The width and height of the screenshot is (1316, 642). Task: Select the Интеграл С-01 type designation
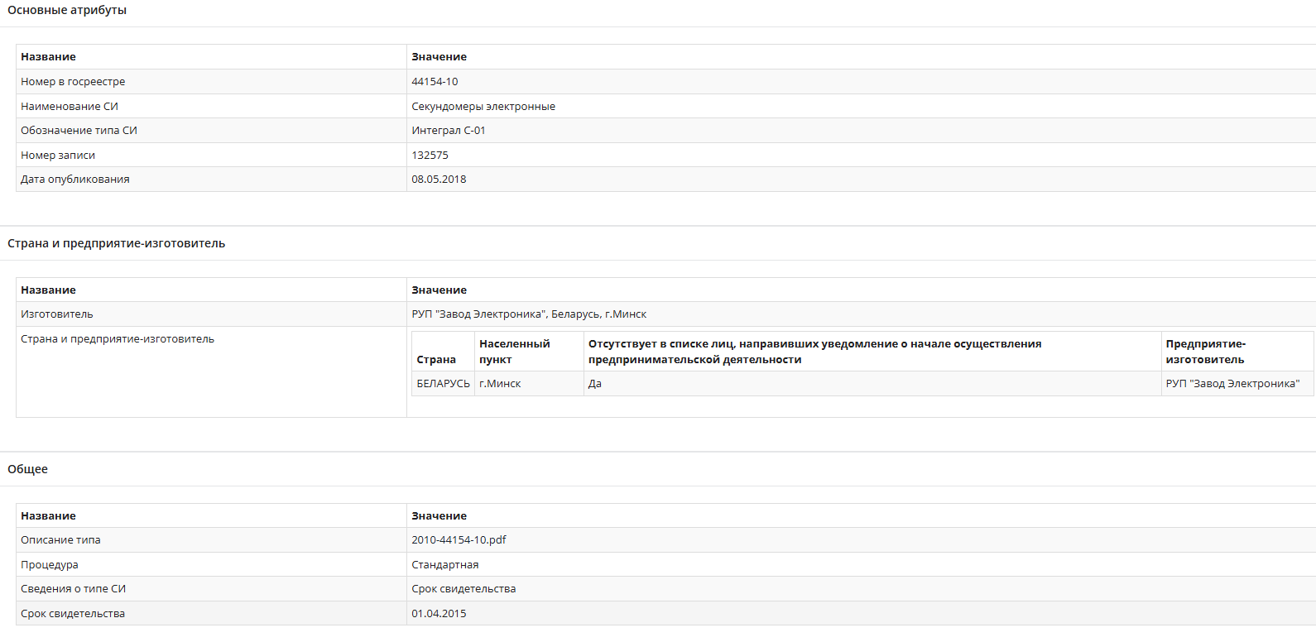tap(449, 131)
